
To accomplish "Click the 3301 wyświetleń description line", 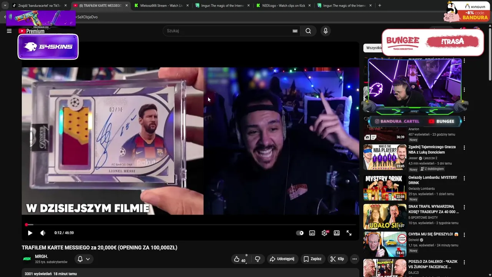I will pyautogui.click(x=51, y=274).
